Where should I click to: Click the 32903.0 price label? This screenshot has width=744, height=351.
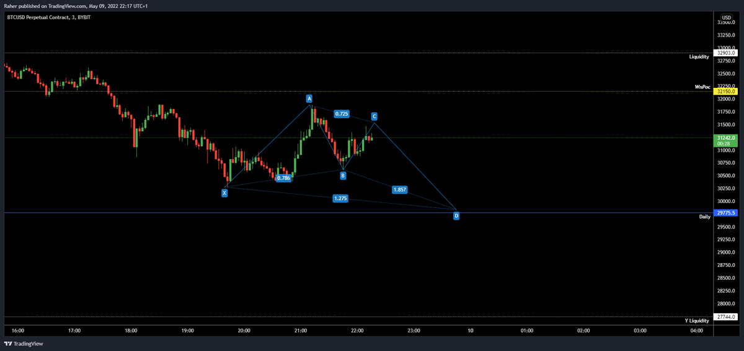click(725, 53)
